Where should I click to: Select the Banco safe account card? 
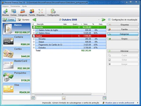(17, 29)
